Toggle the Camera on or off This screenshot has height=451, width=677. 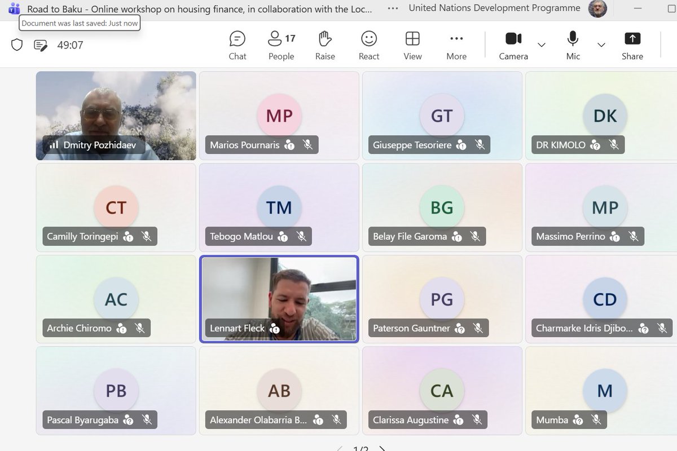(x=513, y=46)
